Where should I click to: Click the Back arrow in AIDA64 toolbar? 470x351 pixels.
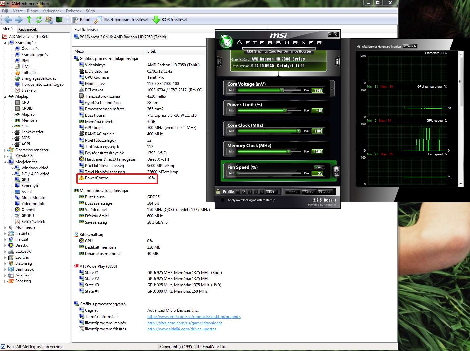point(8,20)
